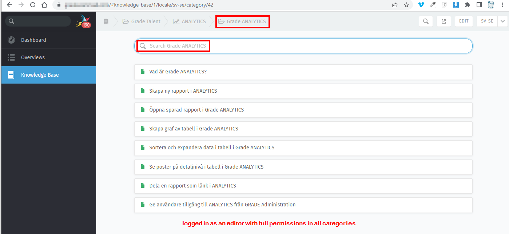Focus the Search Grade ANALYTICS field
The height and width of the screenshot is (234, 509).
[303, 46]
